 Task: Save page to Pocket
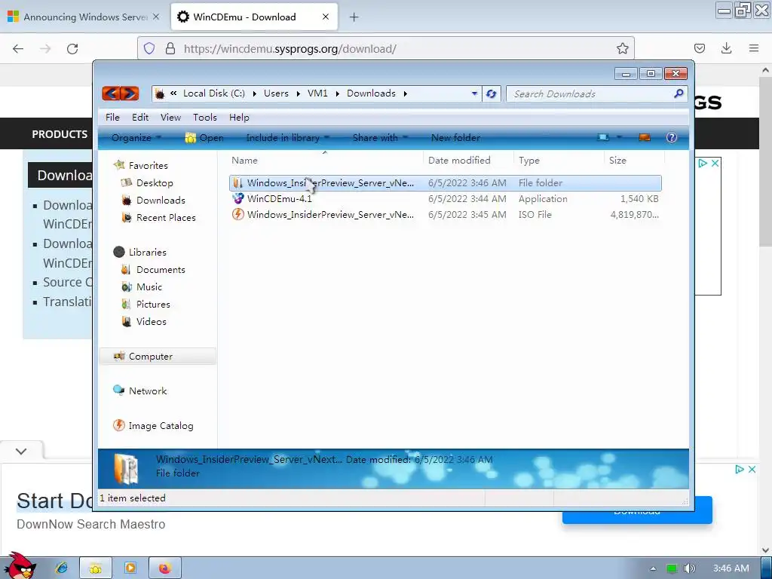pyautogui.click(x=699, y=48)
